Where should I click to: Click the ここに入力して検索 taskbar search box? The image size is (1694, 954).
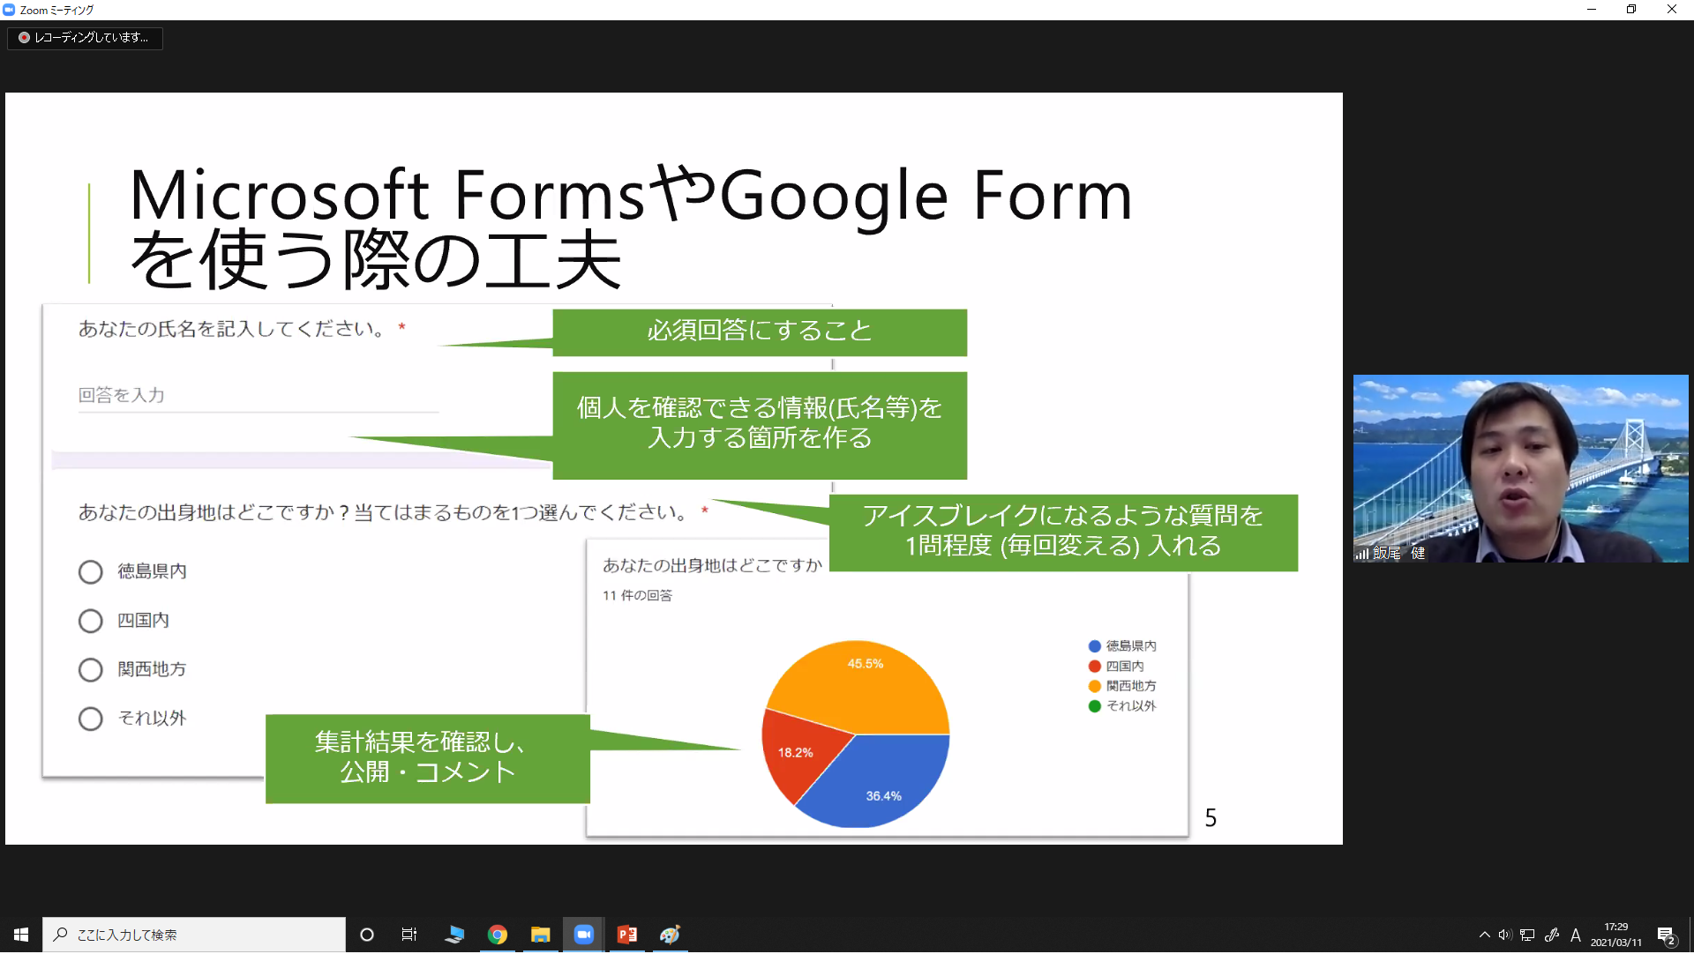(x=194, y=935)
